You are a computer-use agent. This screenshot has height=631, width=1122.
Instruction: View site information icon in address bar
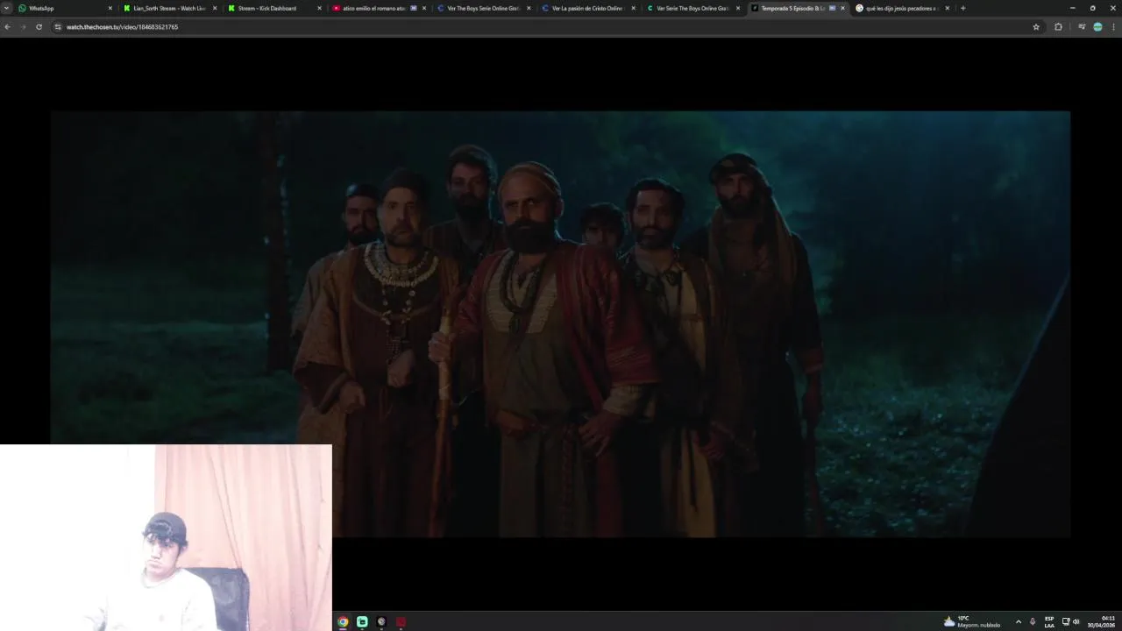58,27
